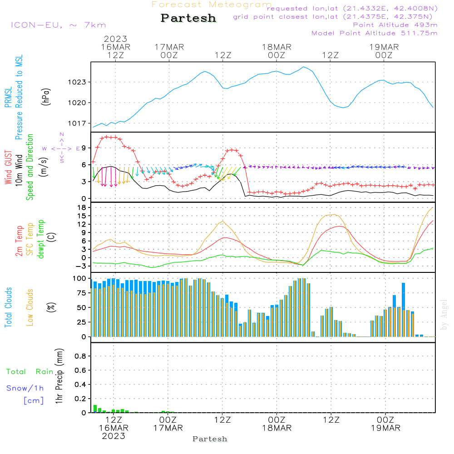Viewport: 454px width, 454px height.
Task: Click the '(hPa)' unit label
Action: [46, 97]
